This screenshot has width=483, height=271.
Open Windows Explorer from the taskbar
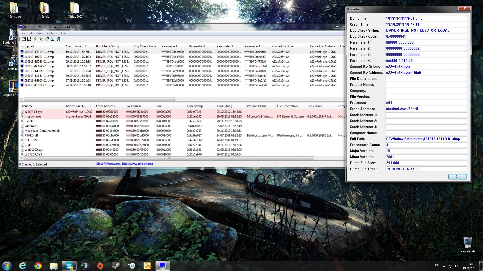tap(54, 266)
